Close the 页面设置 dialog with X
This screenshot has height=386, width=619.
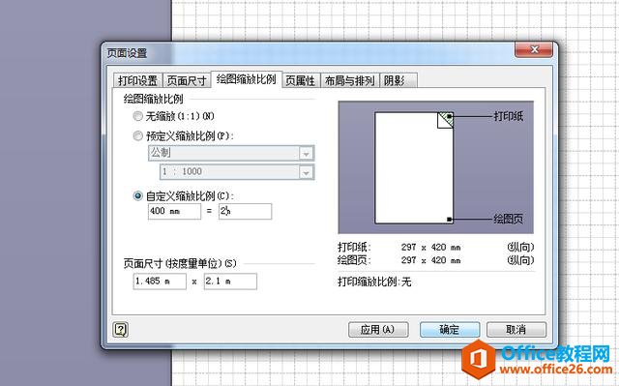tap(534, 49)
